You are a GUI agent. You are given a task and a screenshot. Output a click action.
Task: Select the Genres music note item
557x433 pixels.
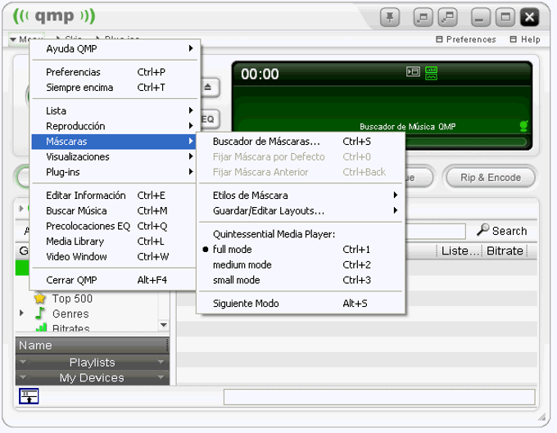click(x=62, y=313)
